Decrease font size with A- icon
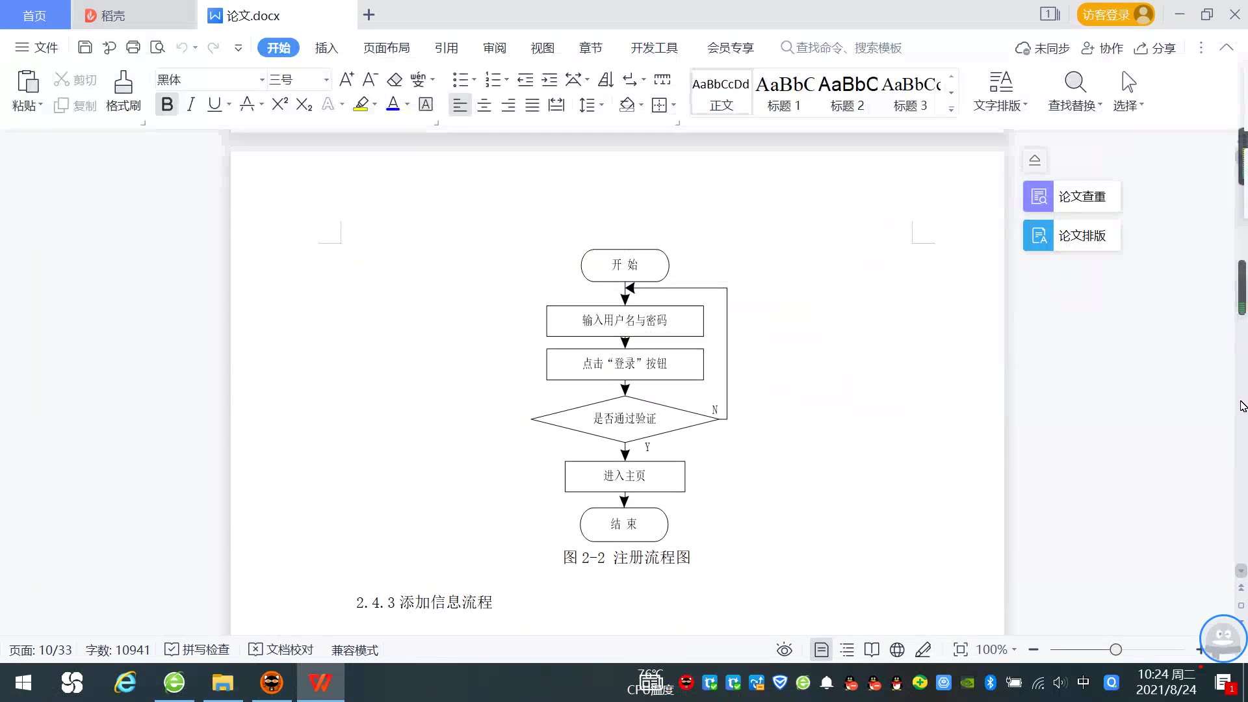The height and width of the screenshot is (702, 1248). (370, 79)
